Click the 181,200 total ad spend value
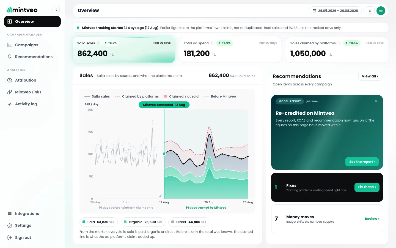Viewport: 396px width, 248px height. pos(197,53)
